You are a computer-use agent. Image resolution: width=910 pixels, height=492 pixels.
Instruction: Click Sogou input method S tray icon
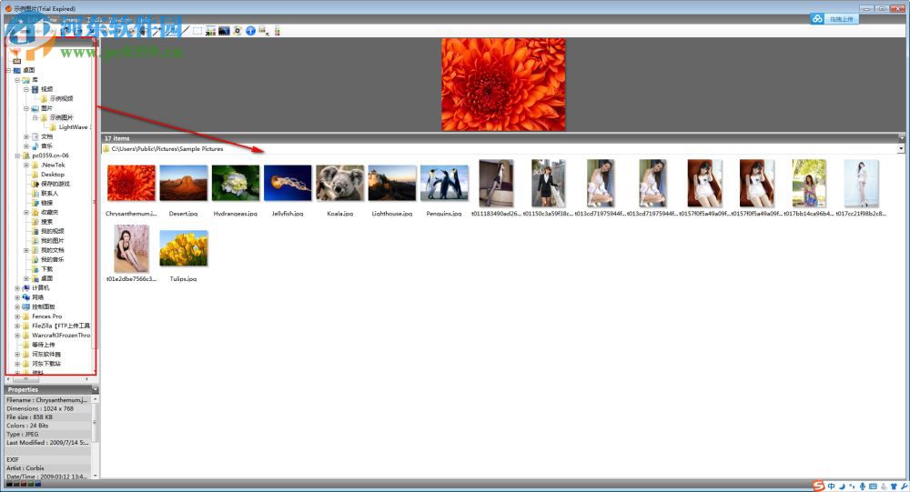coord(818,487)
